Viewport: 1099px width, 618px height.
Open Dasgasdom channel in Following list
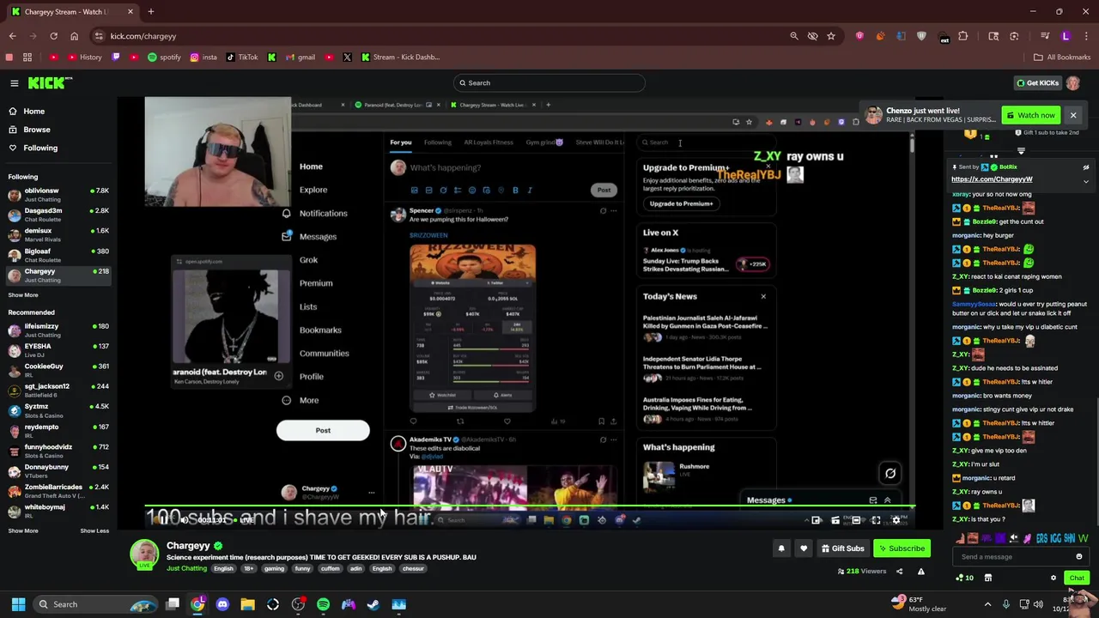(57, 215)
